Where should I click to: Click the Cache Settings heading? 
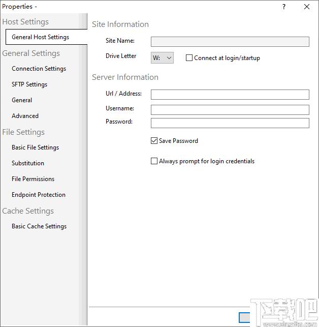click(x=28, y=211)
